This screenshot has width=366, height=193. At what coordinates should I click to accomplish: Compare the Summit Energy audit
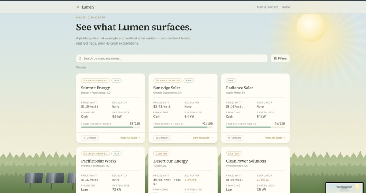[90, 138]
